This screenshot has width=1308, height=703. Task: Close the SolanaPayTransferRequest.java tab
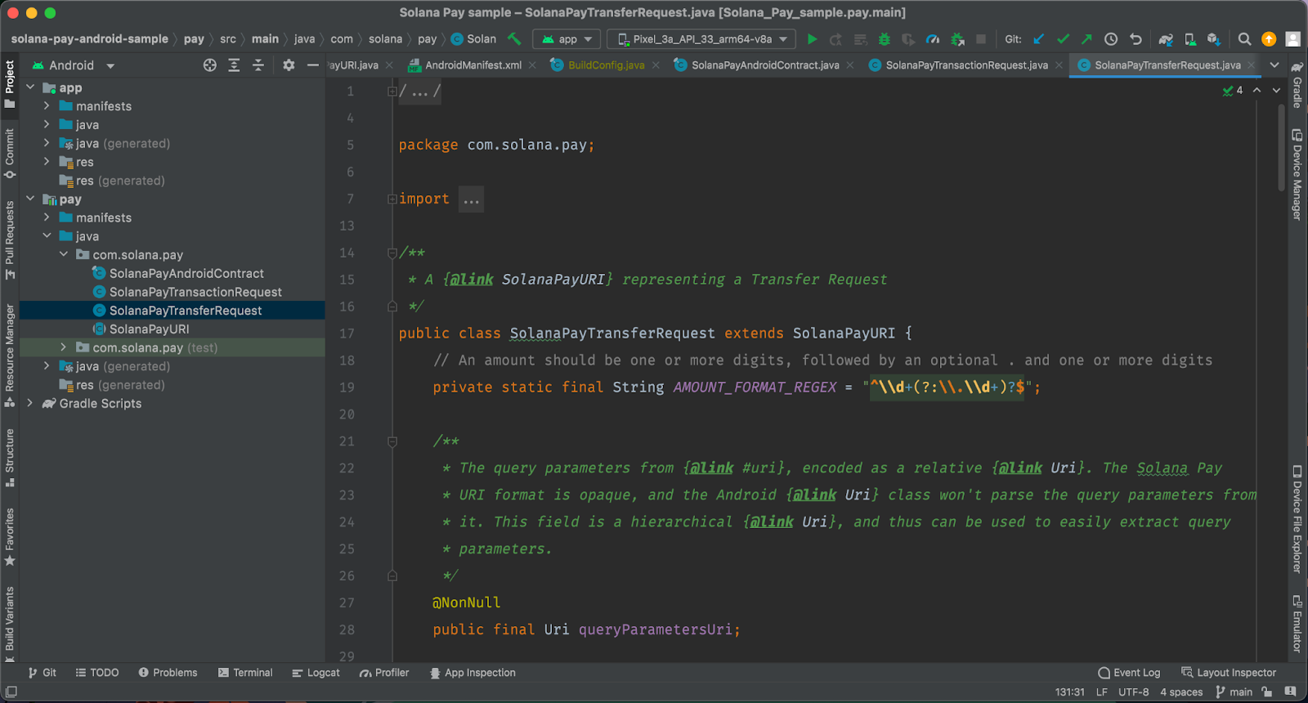[x=1251, y=65]
